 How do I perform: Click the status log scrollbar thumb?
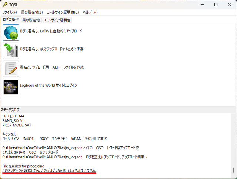233,170
